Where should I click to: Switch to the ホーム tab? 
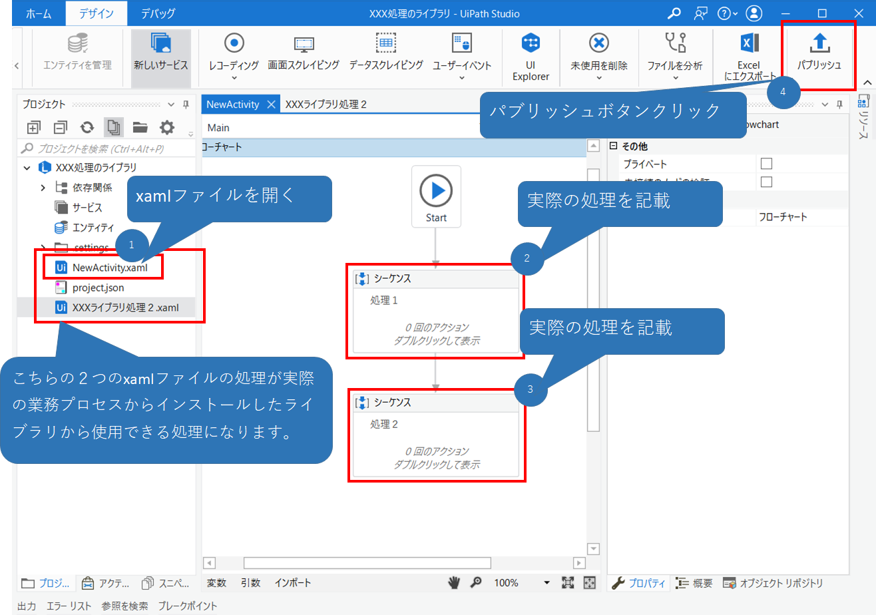click(x=39, y=13)
